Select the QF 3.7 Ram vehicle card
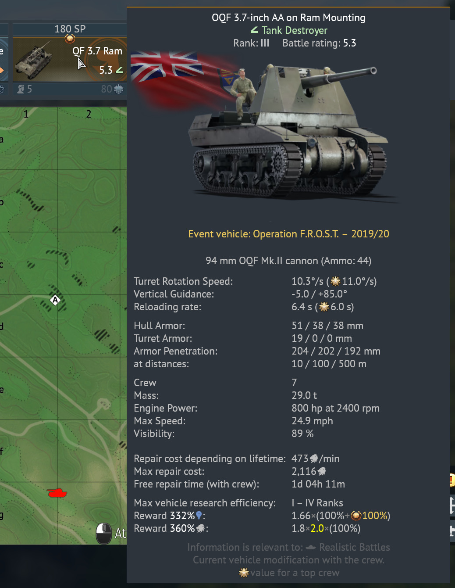The height and width of the screenshot is (588, 455). (70, 59)
